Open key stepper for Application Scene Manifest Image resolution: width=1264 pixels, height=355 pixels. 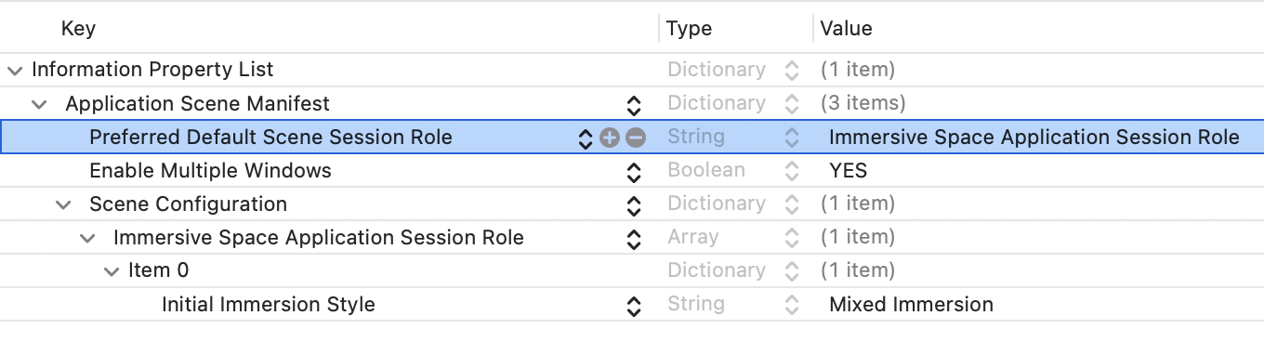[x=634, y=104]
